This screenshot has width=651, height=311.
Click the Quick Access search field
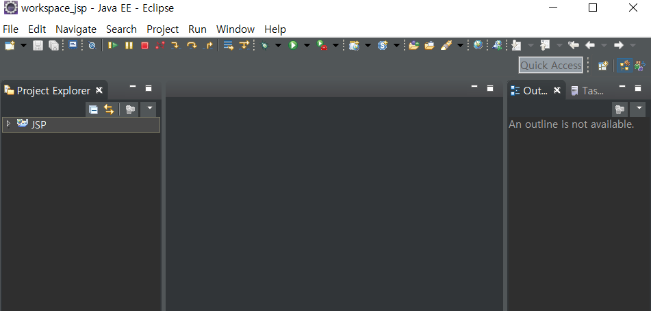(550, 65)
